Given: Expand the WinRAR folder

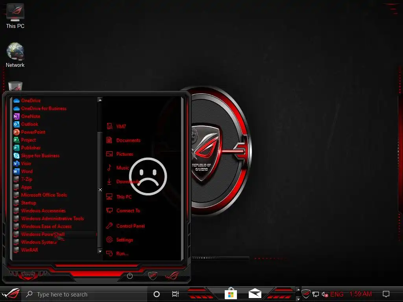Looking at the screenshot, I should (x=54, y=250).
